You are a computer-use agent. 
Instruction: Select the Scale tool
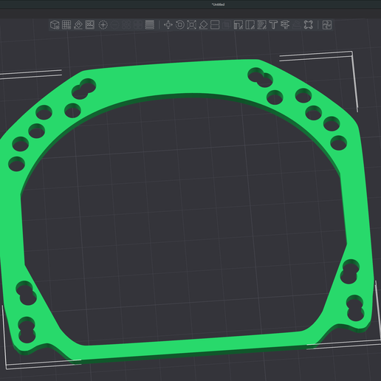coord(191,25)
